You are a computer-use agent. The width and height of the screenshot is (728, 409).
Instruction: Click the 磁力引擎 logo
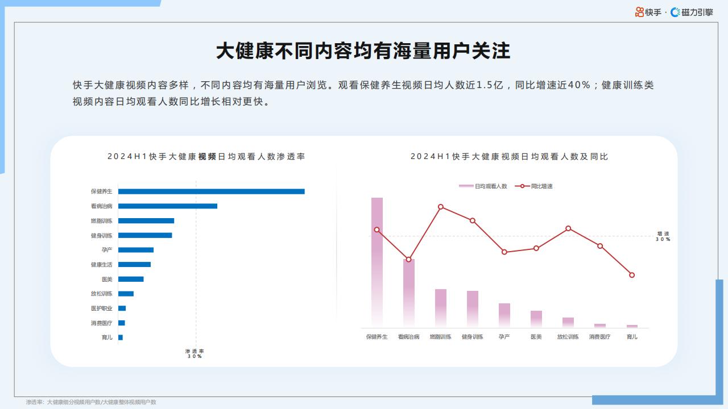(692, 12)
